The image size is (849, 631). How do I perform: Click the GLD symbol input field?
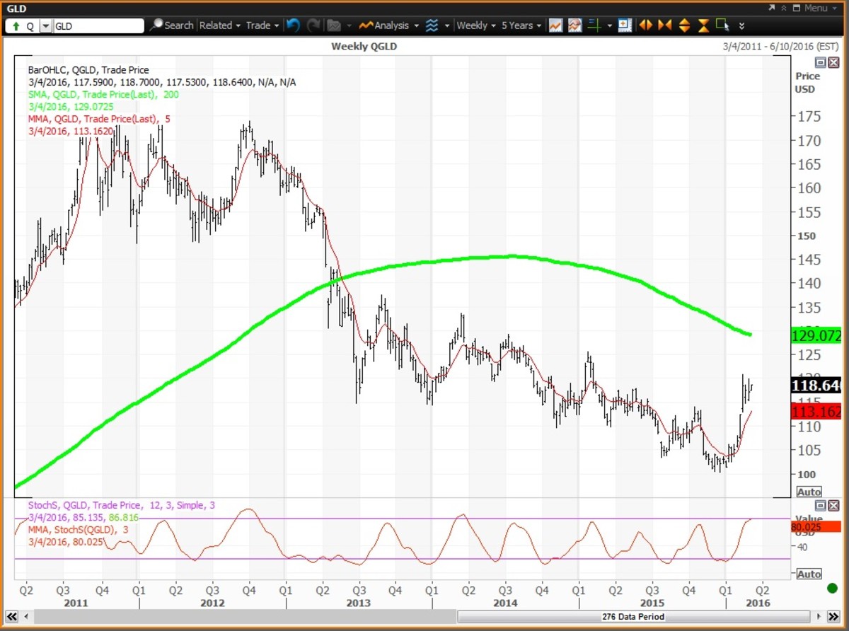98,25
